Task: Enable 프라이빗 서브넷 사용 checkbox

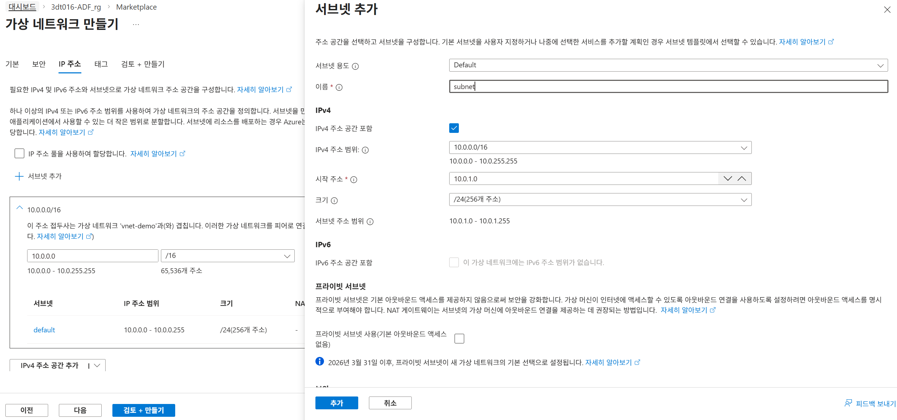Action: 459,338
